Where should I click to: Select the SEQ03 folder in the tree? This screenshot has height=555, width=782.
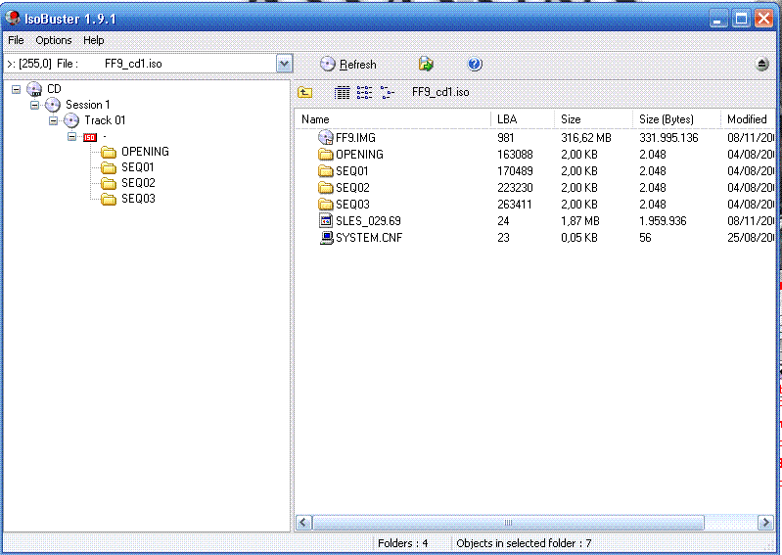(x=127, y=199)
